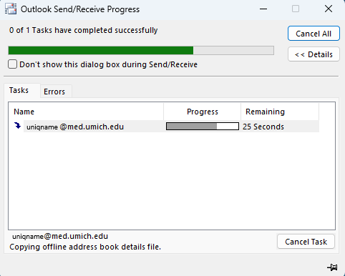Viewport: 345px width, 276px height.
Task: Close the Send/Receive Progress dialog
Action: (329, 9)
